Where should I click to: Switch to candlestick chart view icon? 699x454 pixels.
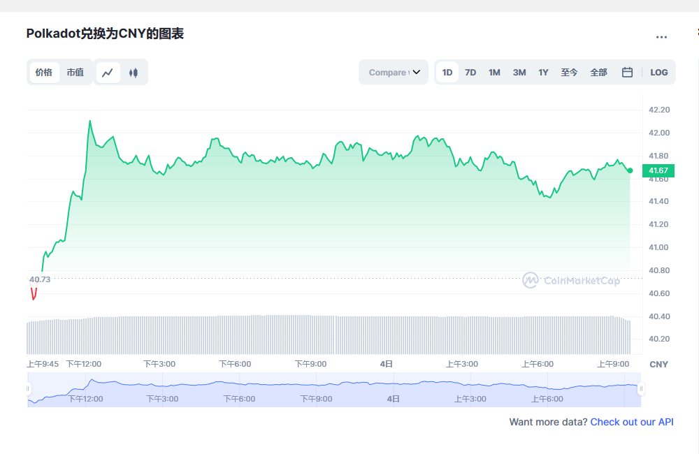coord(134,73)
